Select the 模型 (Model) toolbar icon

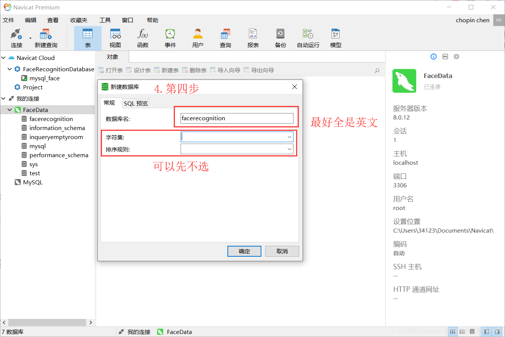(x=335, y=37)
